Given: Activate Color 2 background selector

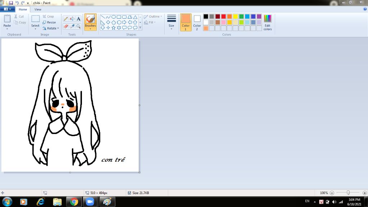Looking at the screenshot, I should pos(197,22).
